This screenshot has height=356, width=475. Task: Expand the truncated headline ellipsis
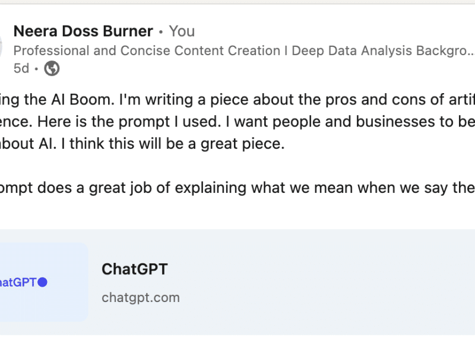click(x=469, y=51)
